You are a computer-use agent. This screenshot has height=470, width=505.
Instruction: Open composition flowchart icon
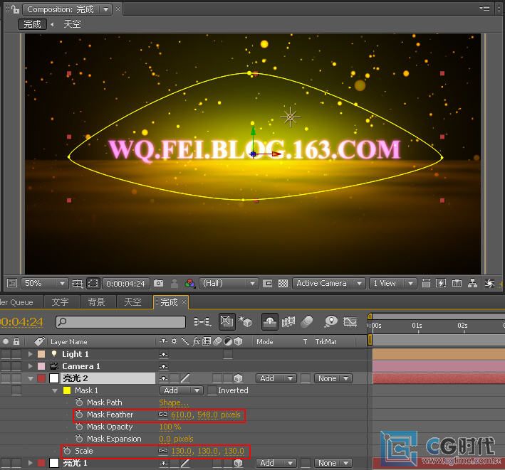coord(472,283)
